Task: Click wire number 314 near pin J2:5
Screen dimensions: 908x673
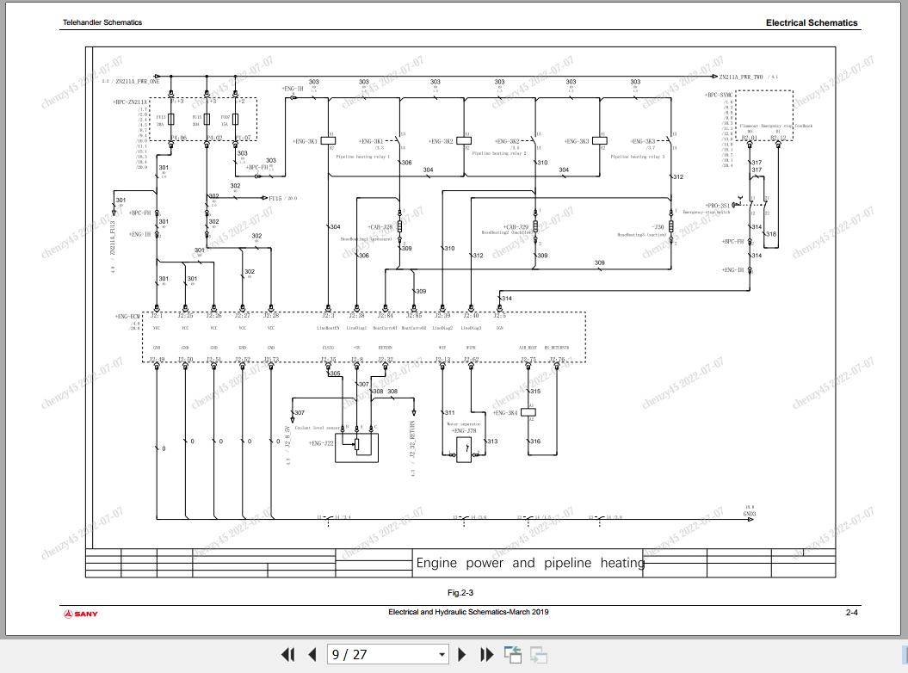Action: (x=507, y=299)
